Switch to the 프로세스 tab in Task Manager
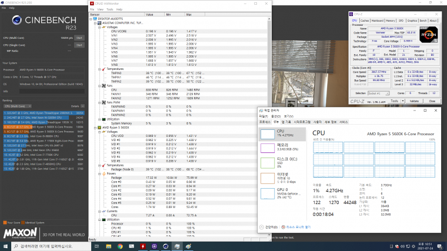This screenshot has height=251, width=447. (265, 122)
